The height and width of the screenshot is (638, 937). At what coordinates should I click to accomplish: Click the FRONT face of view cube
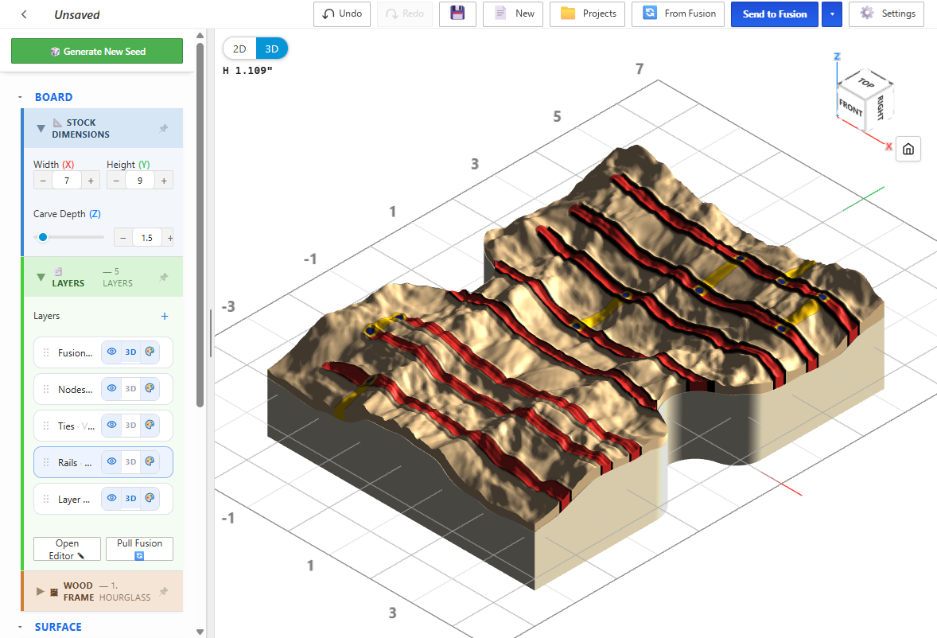[850, 108]
